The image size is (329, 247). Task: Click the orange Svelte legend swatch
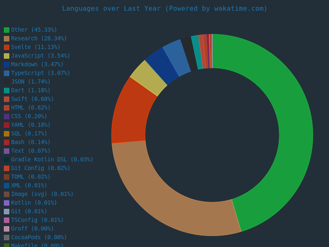tap(7, 47)
